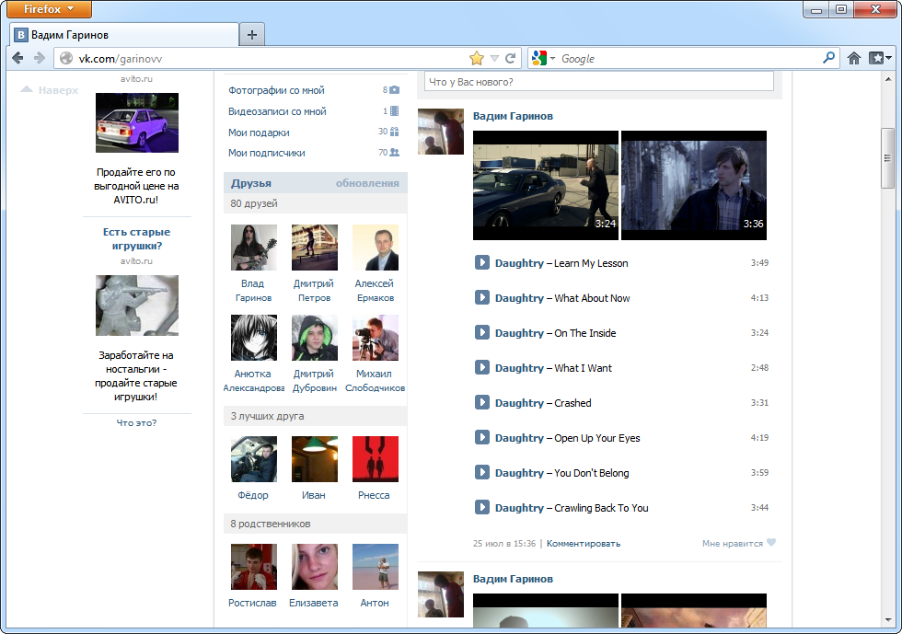Open a new tab with plus button
The width and height of the screenshot is (902, 634).
(x=252, y=35)
